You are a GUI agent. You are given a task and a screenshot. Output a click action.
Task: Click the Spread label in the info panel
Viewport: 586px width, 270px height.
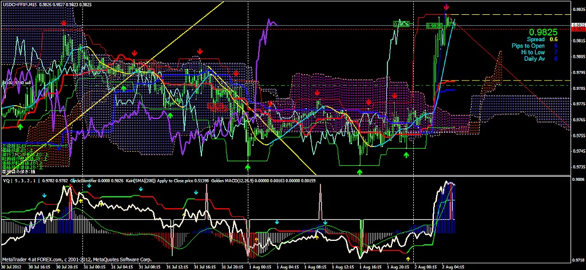534,39
